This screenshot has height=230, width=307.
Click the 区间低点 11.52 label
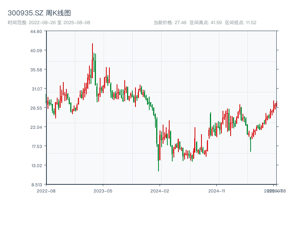(x=241, y=23)
